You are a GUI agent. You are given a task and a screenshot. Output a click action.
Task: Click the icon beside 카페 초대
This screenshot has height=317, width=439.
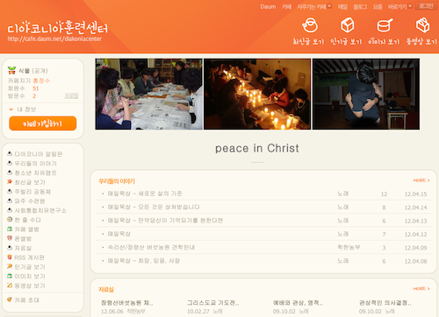(10, 299)
